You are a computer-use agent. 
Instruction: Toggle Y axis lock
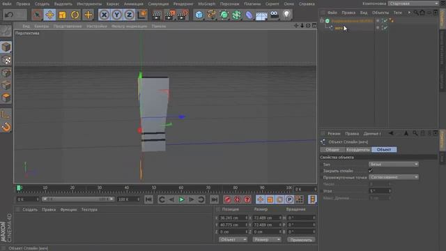click(x=116, y=15)
